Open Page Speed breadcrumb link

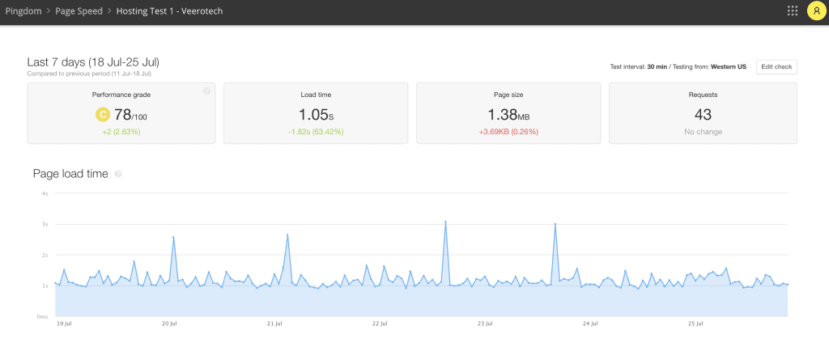coord(79,11)
